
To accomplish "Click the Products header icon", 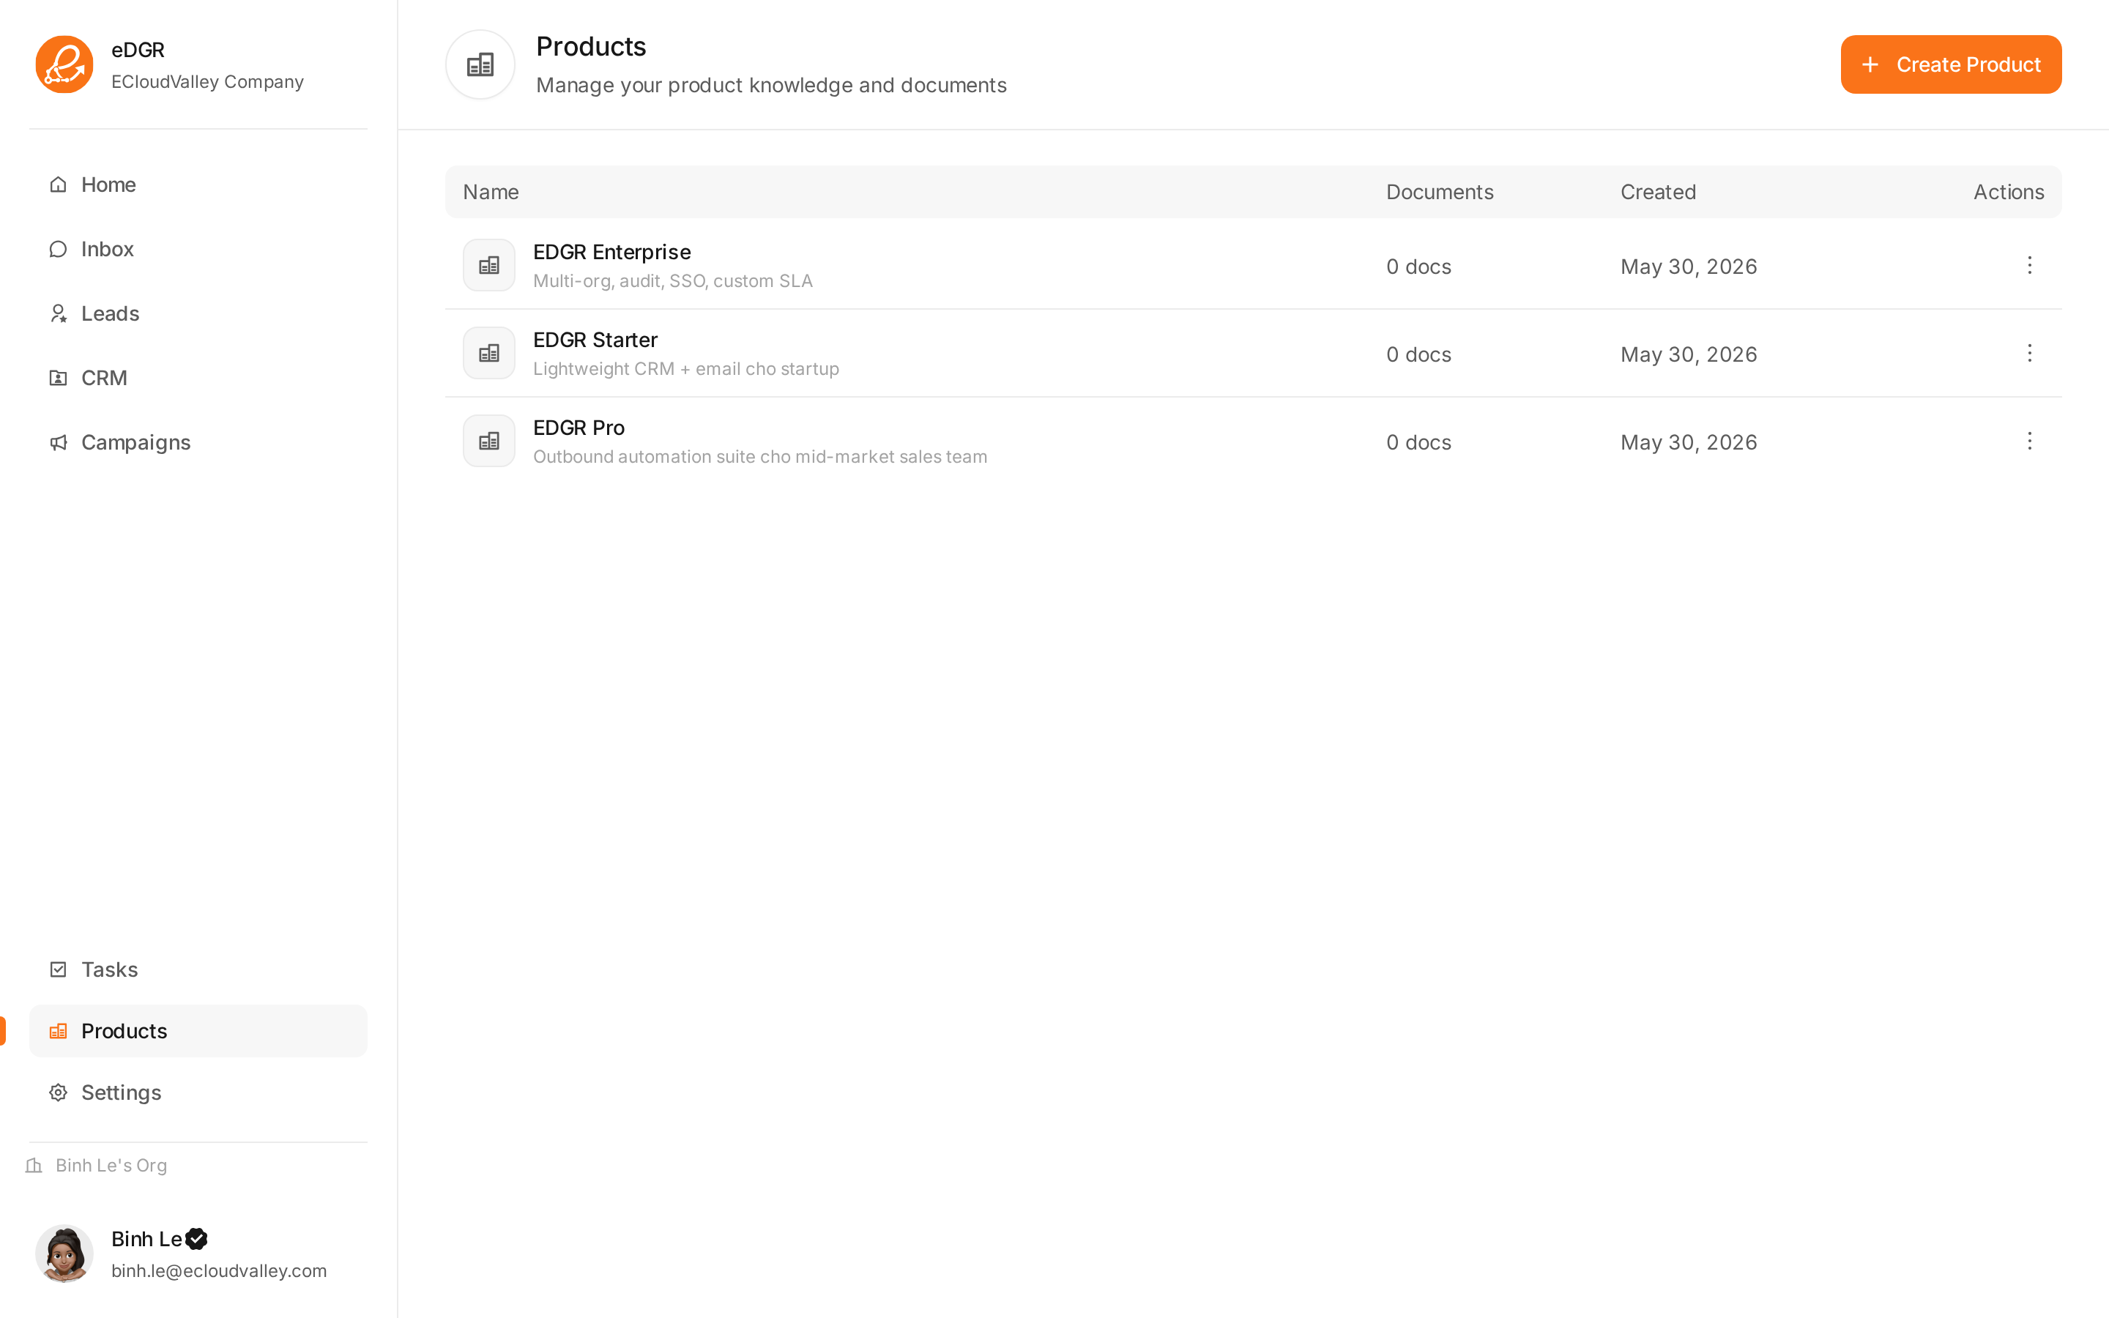I will pyautogui.click(x=480, y=64).
